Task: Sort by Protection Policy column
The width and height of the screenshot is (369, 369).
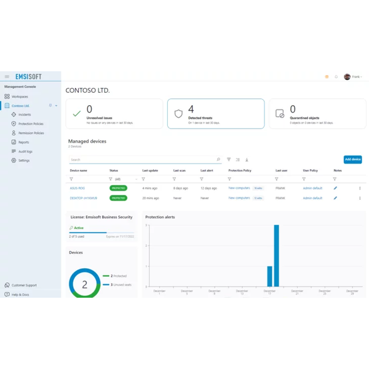Action: [x=240, y=170]
